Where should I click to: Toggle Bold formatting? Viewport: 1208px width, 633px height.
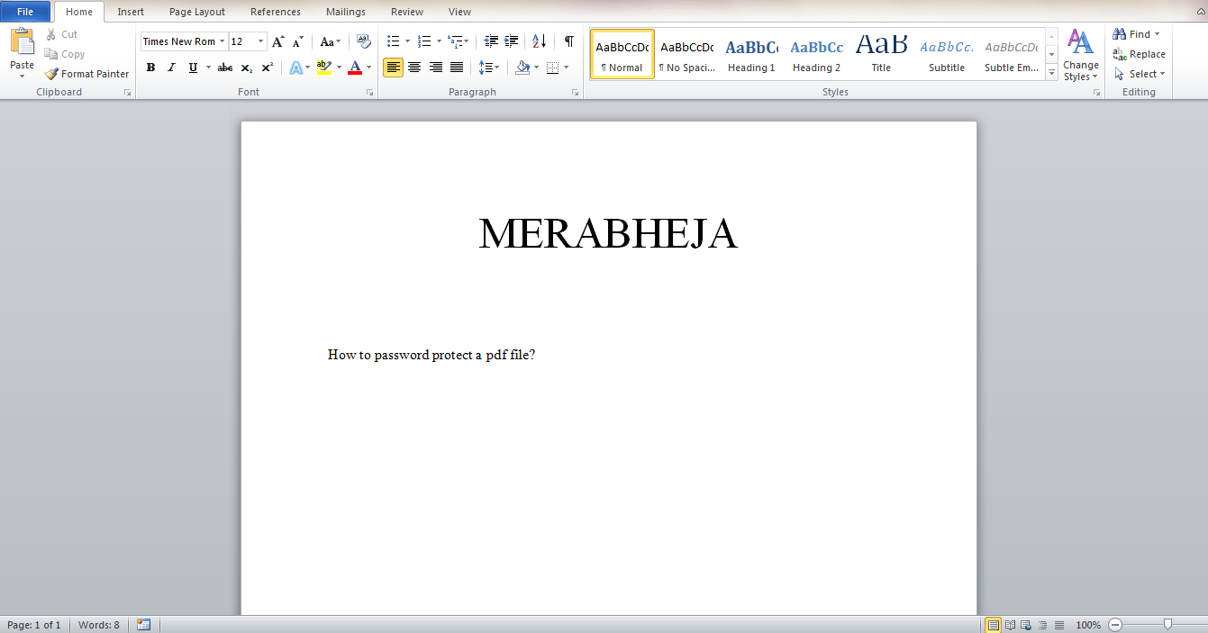point(150,68)
